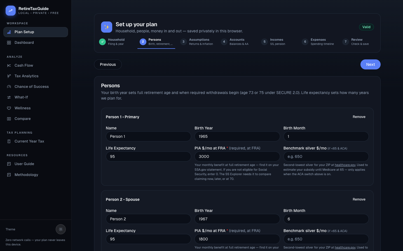This screenshot has width=403, height=251.
Task: Click the sparkle icon beside Set up your plan
Action: click(107, 27)
